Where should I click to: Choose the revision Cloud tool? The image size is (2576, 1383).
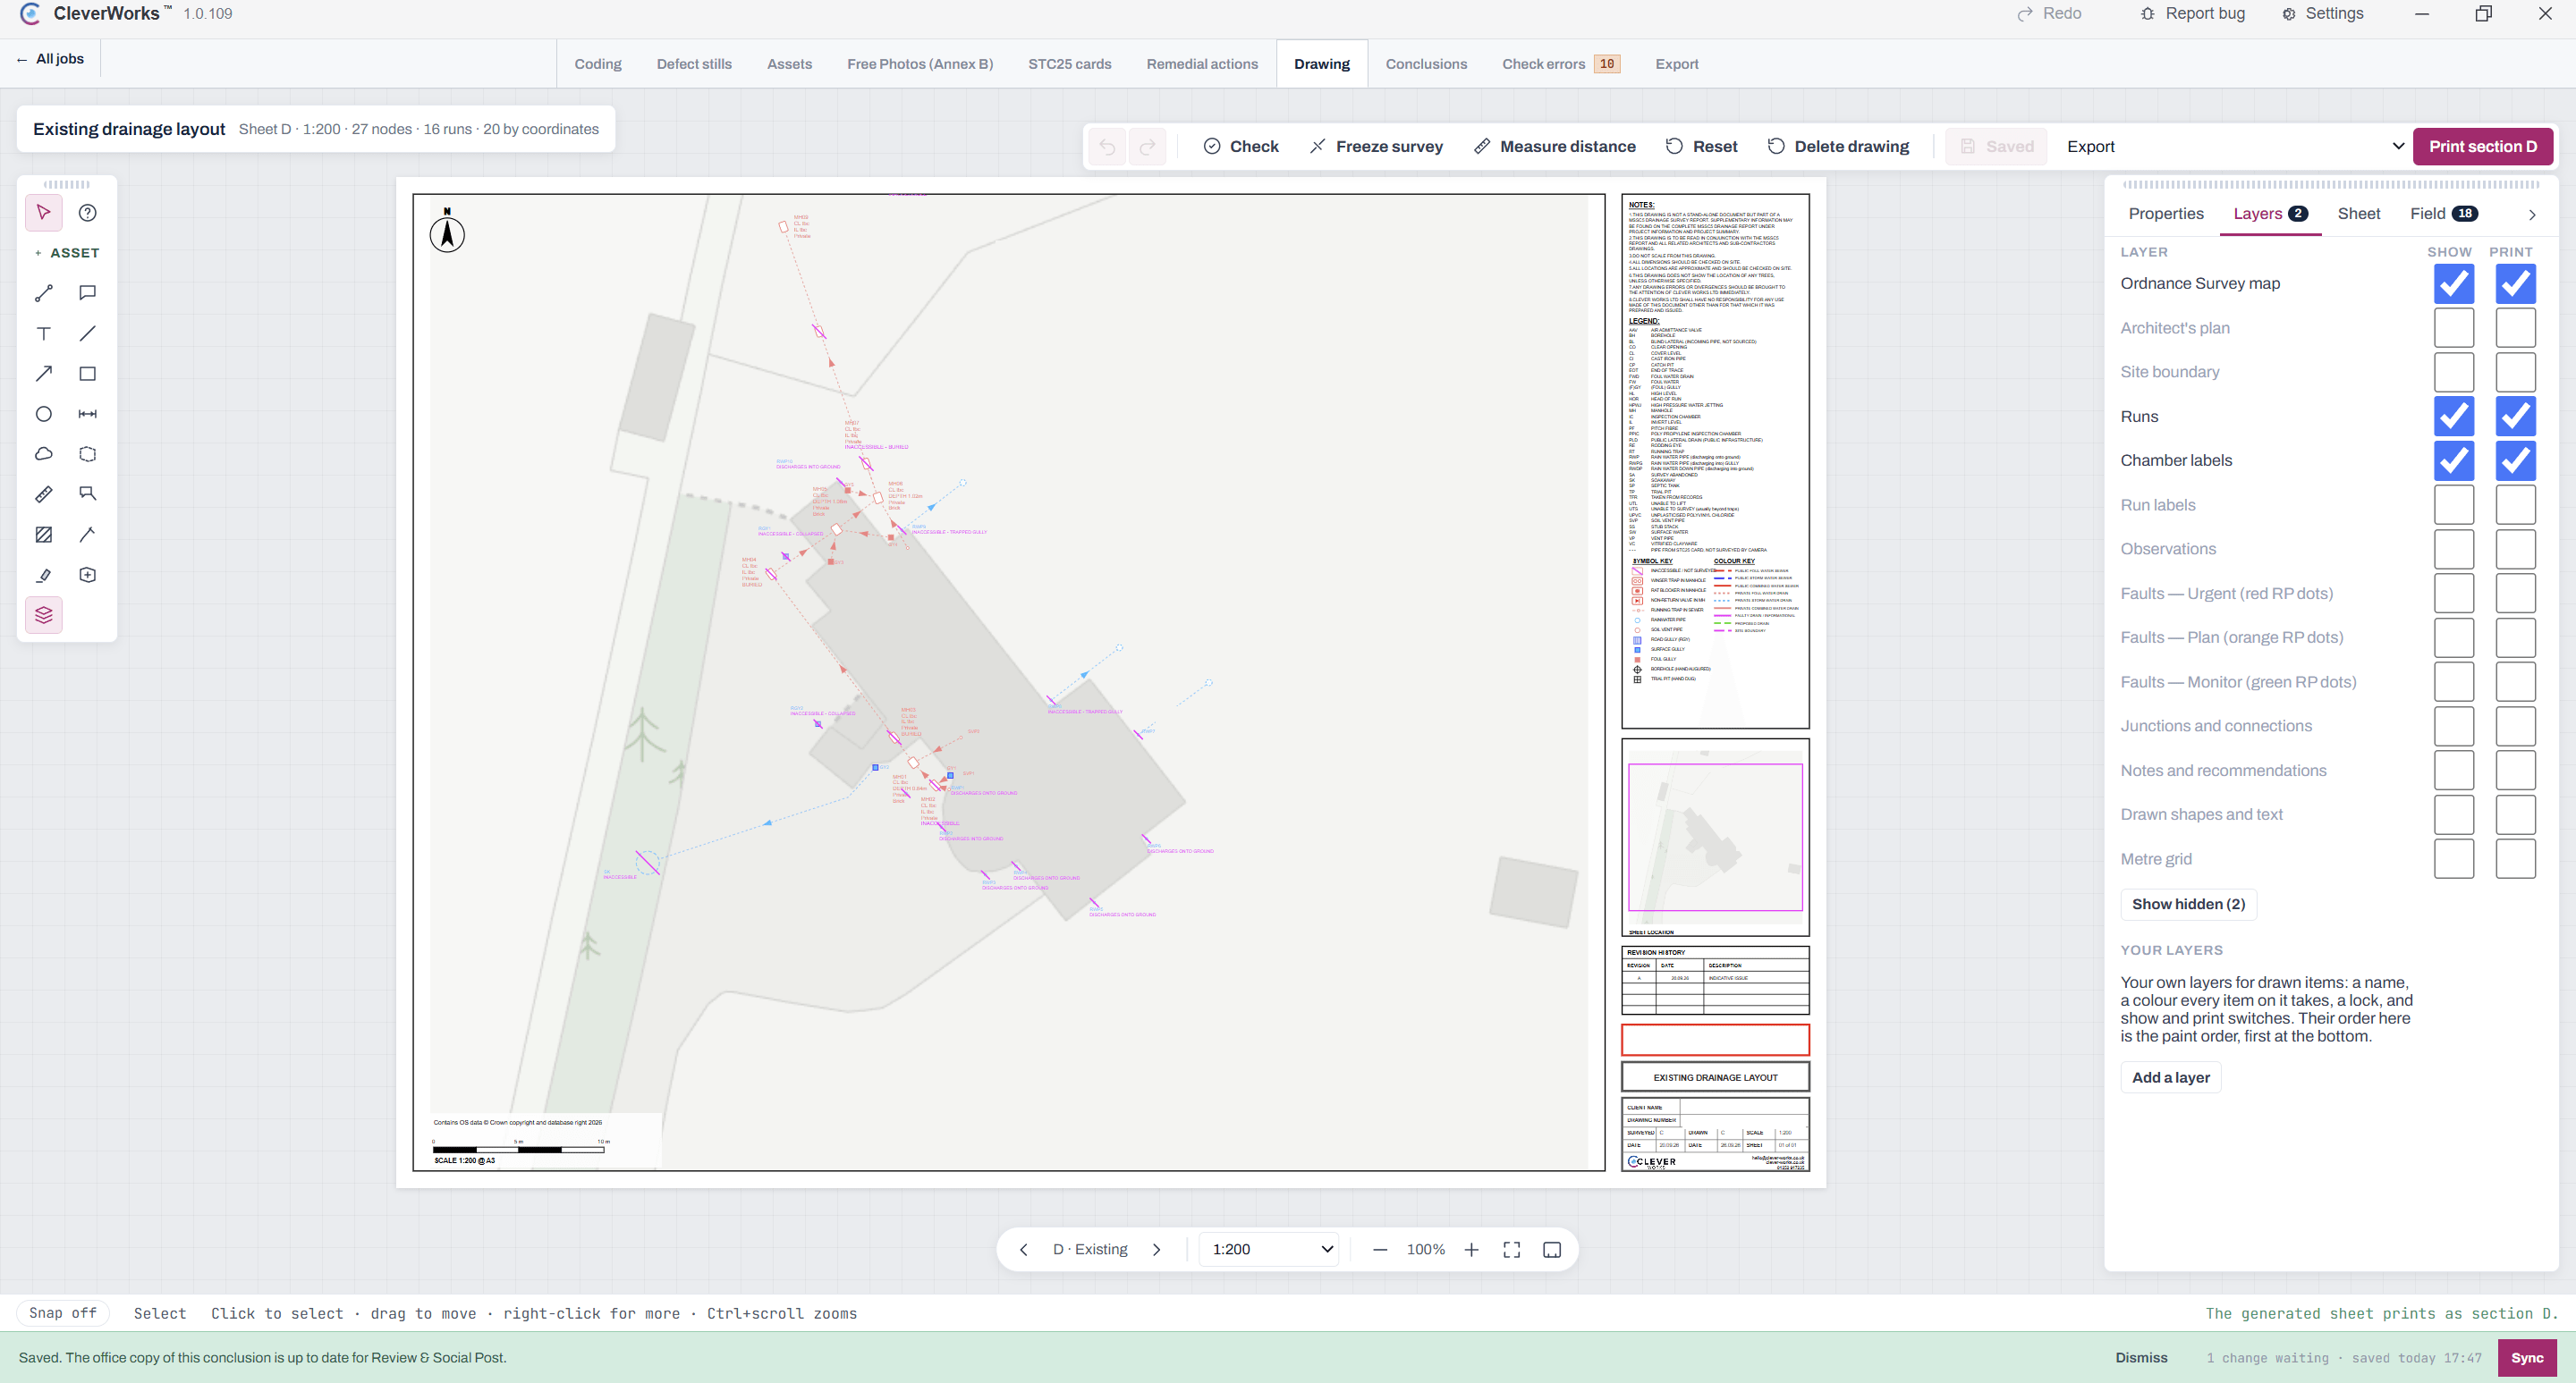(x=44, y=453)
